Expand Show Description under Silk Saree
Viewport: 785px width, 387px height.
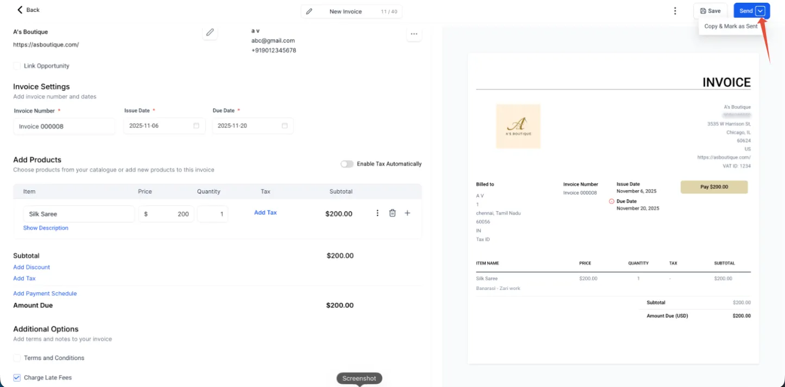[46, 228]
